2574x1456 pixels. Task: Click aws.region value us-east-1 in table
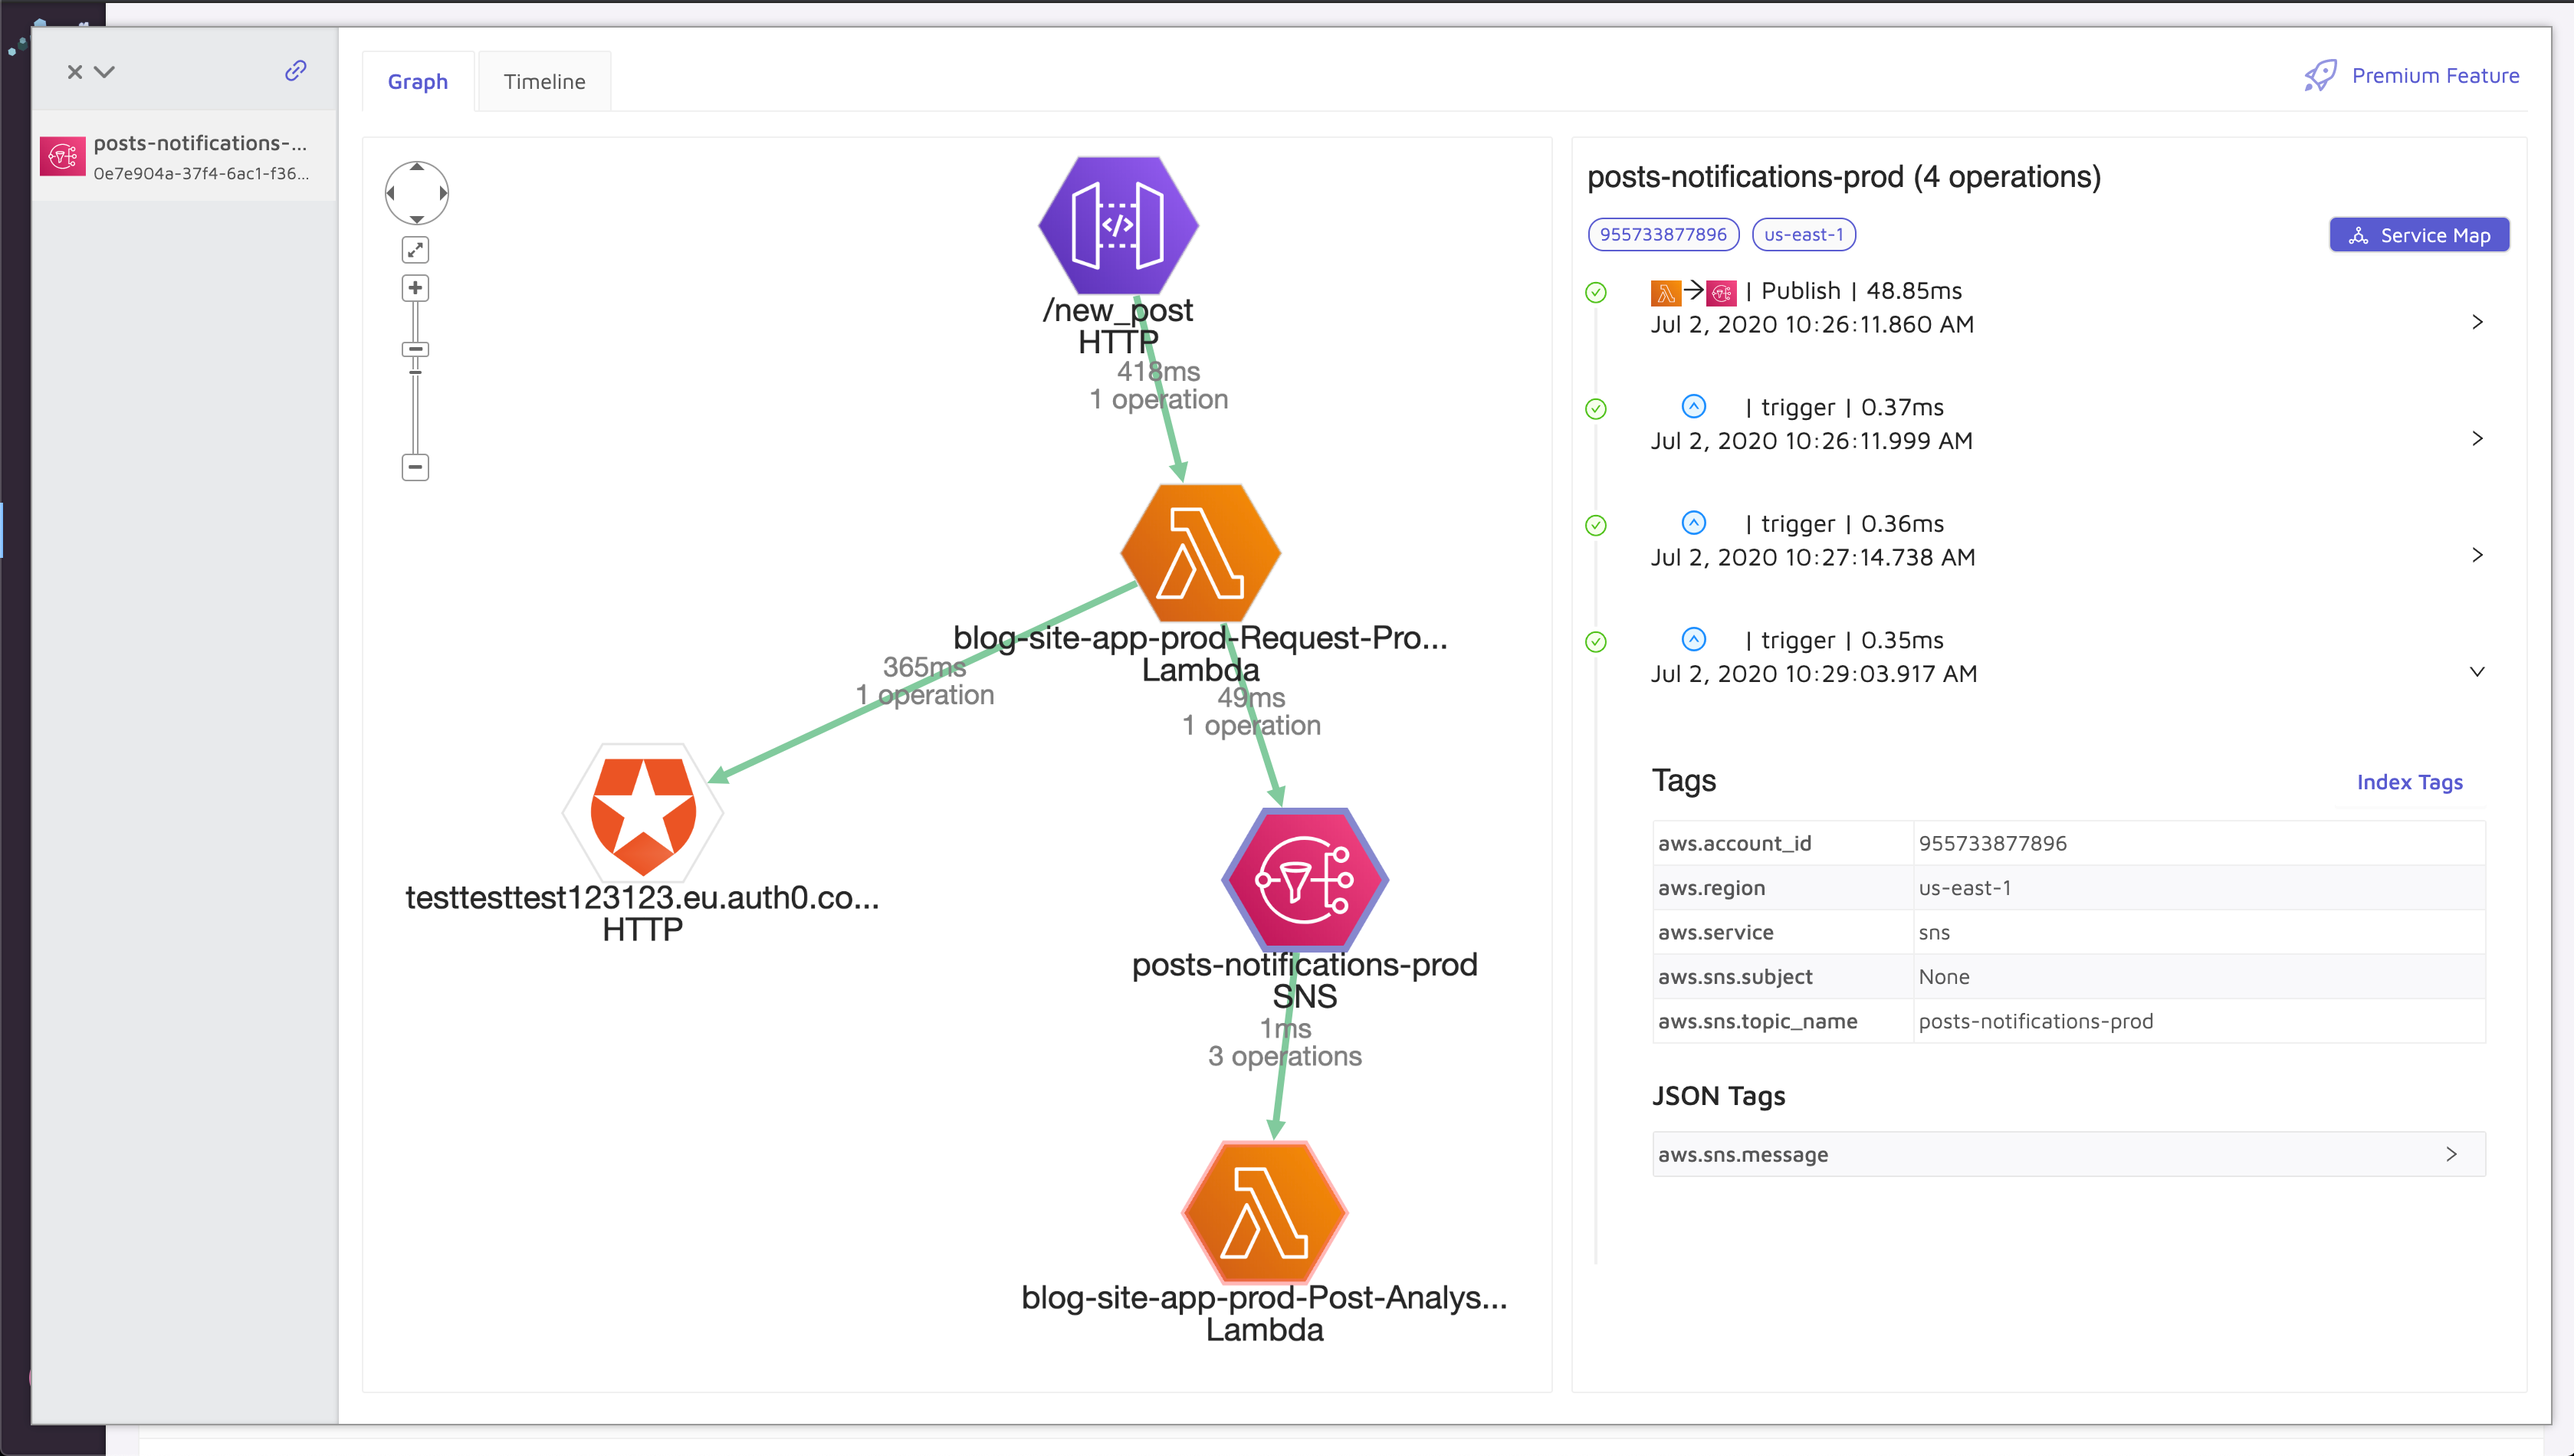[x=1964, y=888]
